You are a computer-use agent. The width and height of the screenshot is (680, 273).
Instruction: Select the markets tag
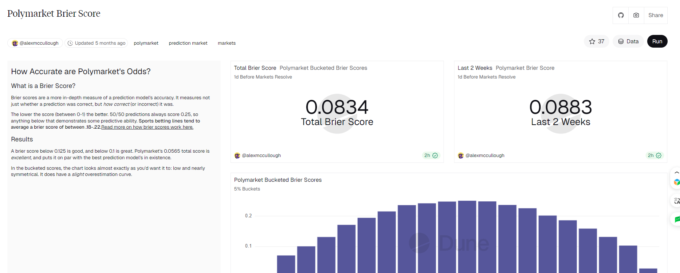coord(227,43)
